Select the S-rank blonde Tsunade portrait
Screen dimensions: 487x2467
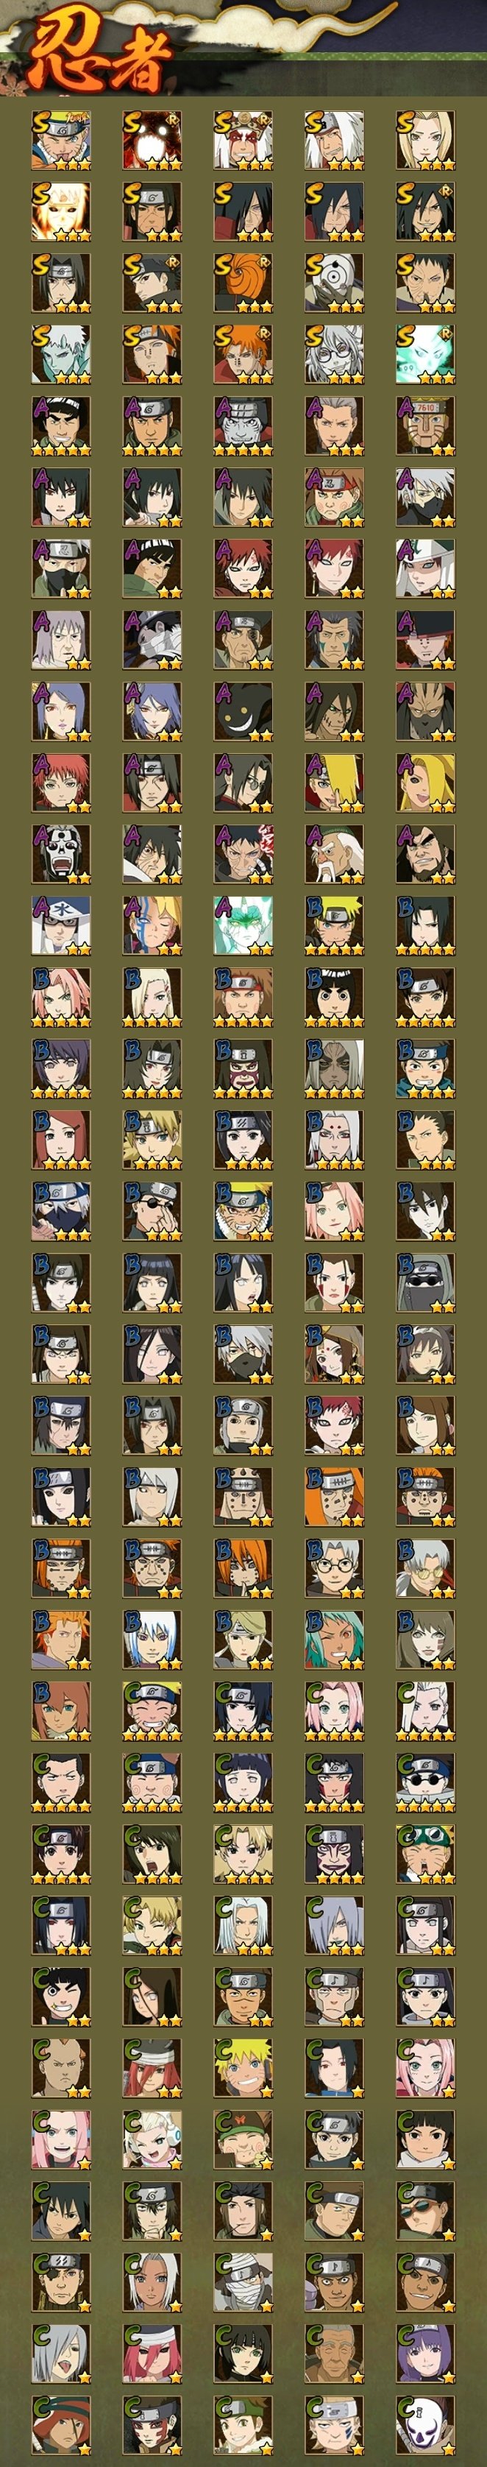(426, 141)
